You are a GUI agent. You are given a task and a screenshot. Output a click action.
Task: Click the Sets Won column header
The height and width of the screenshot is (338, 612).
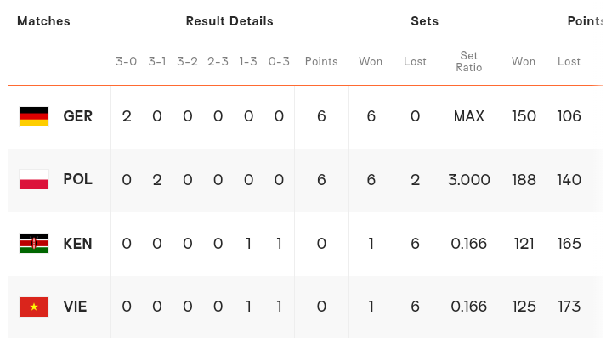pyautogui.click(x=371, y=62)
